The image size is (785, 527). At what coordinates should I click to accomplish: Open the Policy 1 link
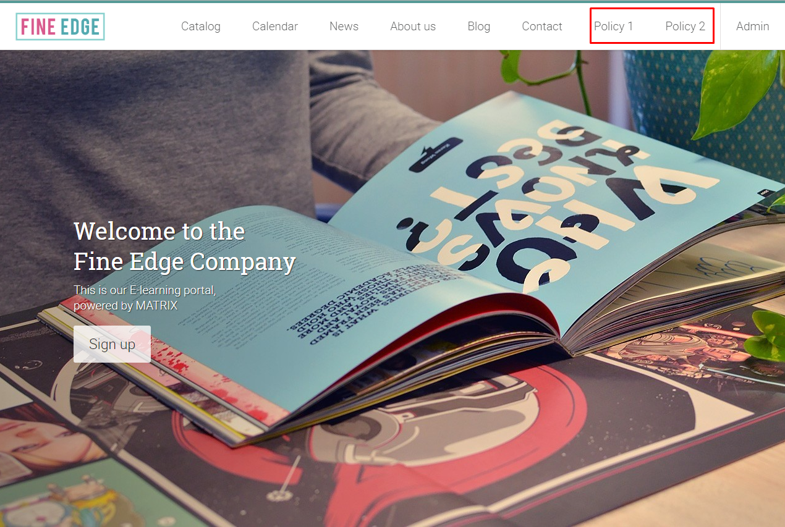(613, 27)
